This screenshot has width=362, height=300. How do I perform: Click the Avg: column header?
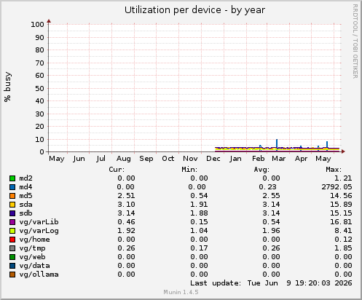(261, 170)
